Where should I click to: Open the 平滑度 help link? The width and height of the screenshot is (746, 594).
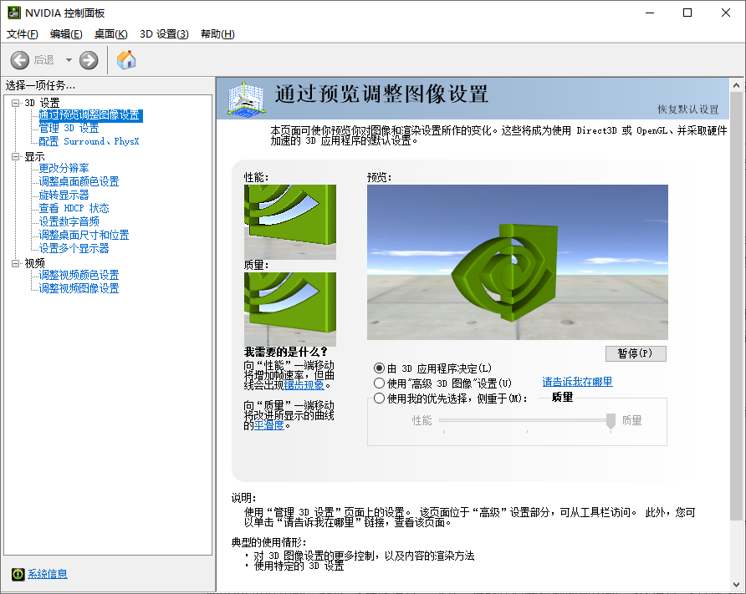268,425
